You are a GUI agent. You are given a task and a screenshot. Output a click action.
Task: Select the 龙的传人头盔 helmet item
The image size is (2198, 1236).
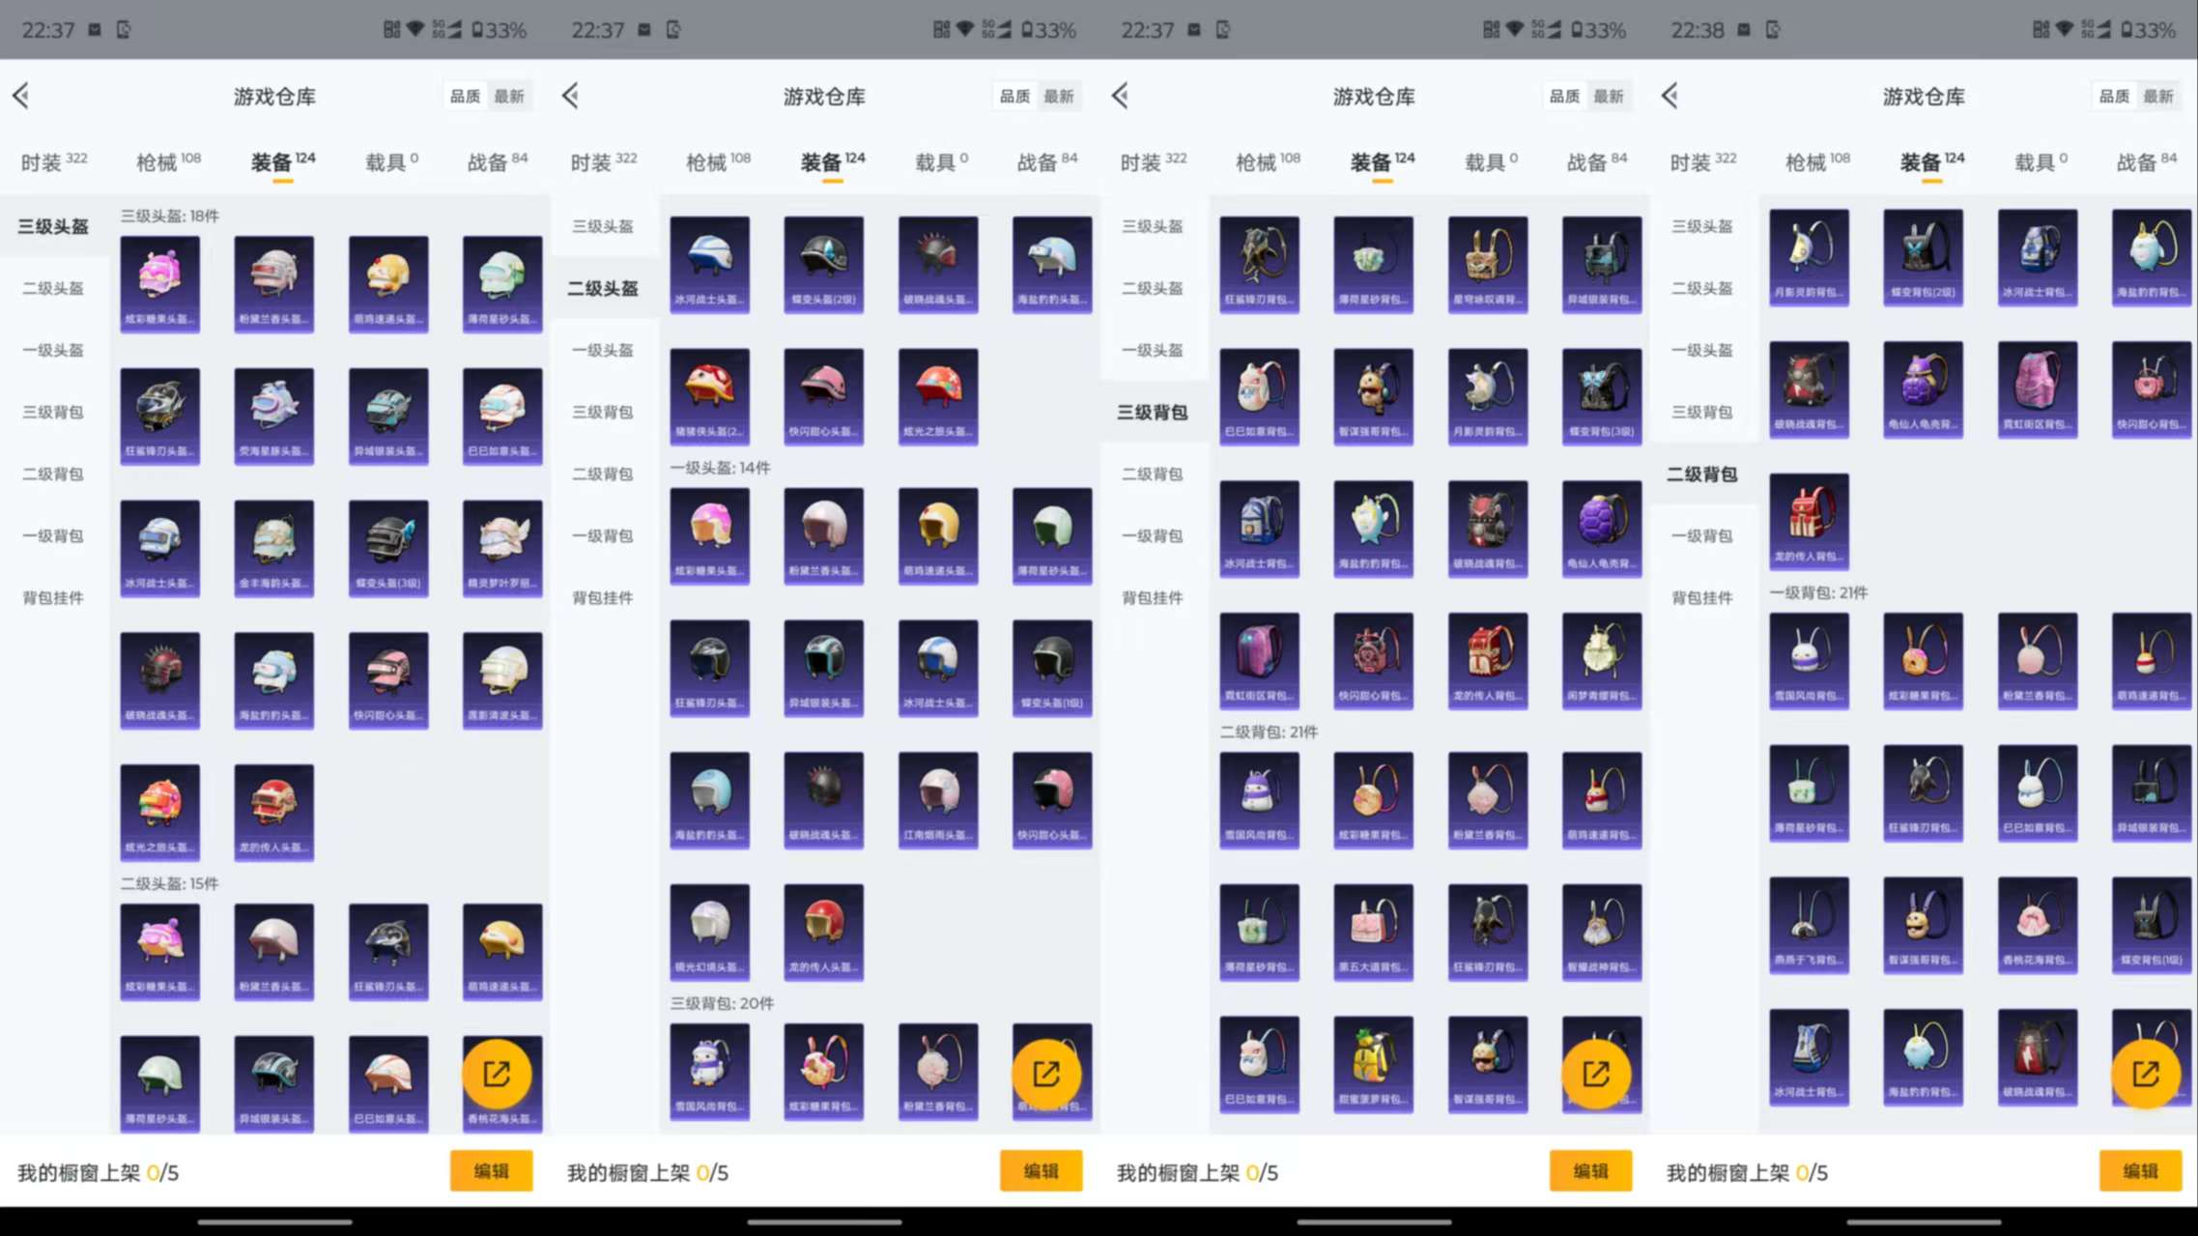pyautogui.click(x=822, y=931)
